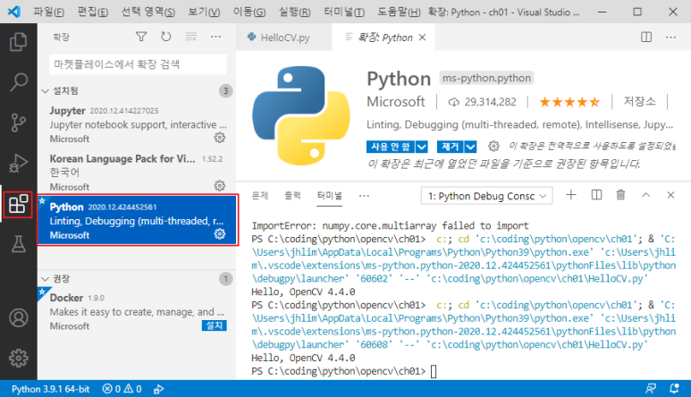Click the star rating of Python extension

point(569,102)
